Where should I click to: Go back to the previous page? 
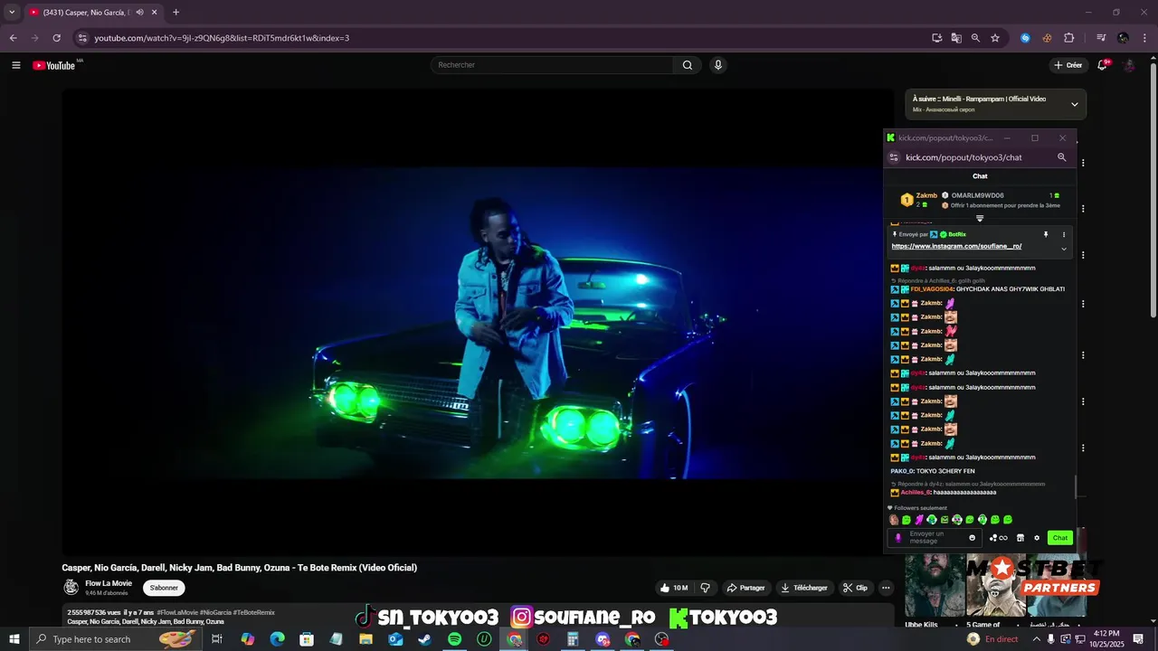(x=13, y=38)
